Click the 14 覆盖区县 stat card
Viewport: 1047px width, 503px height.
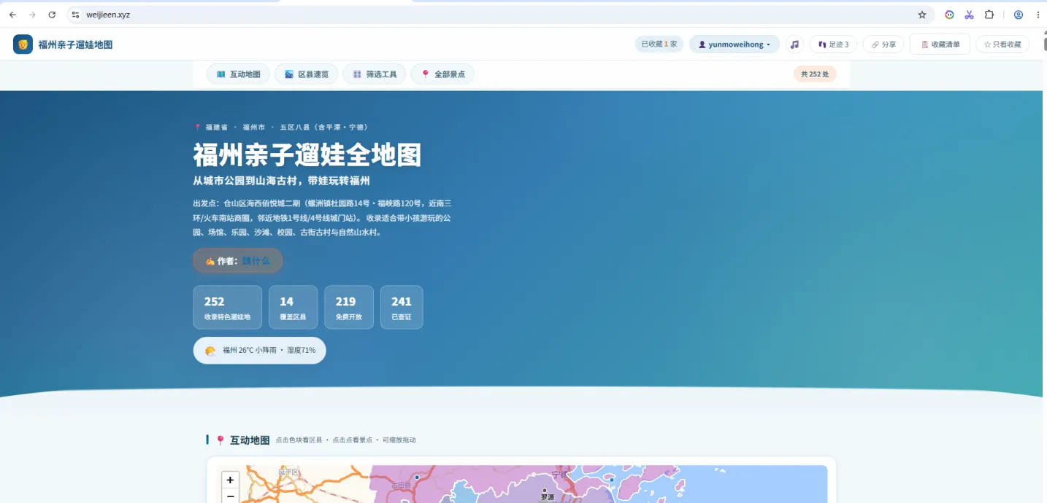coord(293,307)
